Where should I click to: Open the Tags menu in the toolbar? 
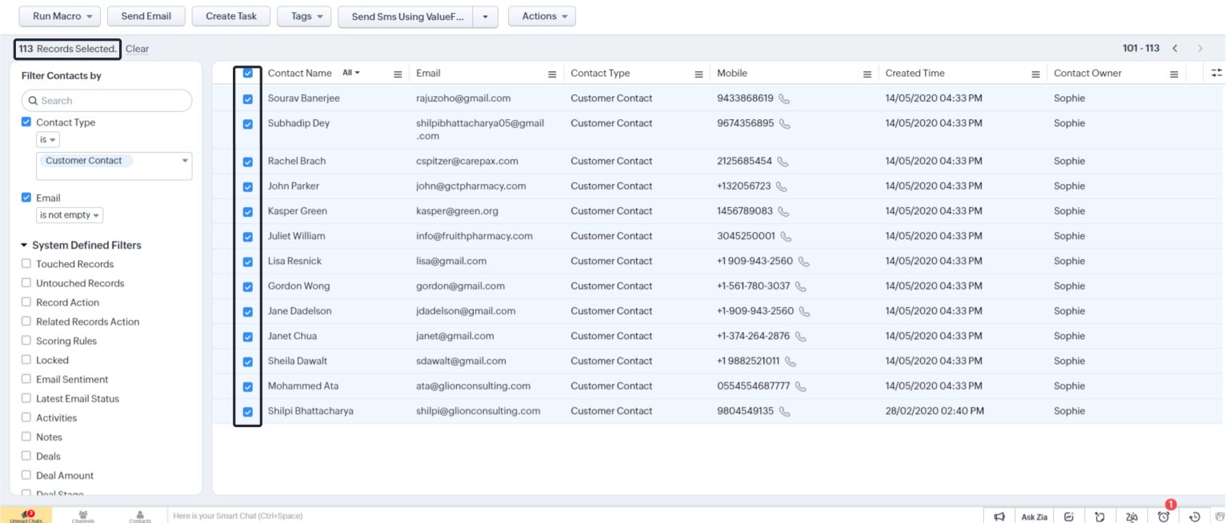(304, 16)
